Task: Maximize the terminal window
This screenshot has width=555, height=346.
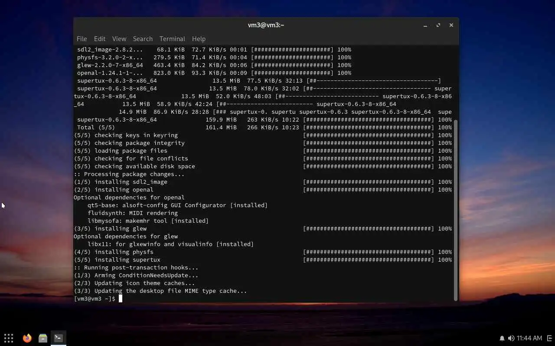Action: [x=438, y=25]
